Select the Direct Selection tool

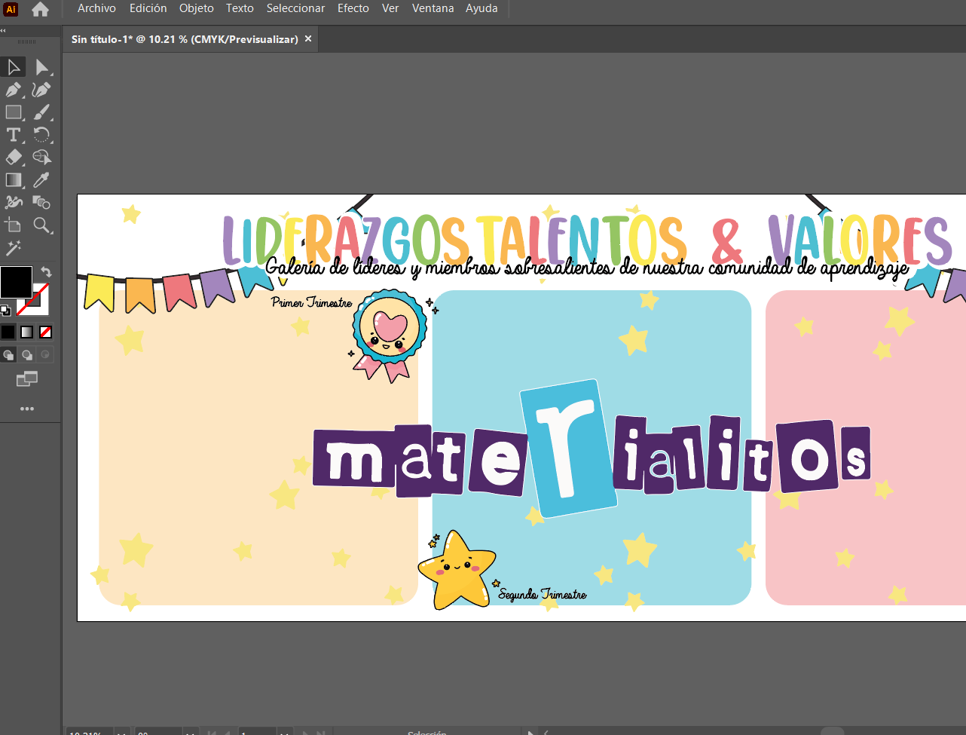(41, 67)
